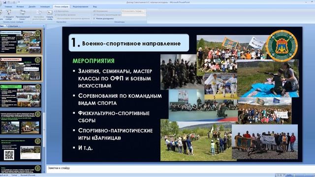Select the rifle shooting photo on slide
Image resolution: width=315 pixels, height=177 pixels.
[268, 79]
